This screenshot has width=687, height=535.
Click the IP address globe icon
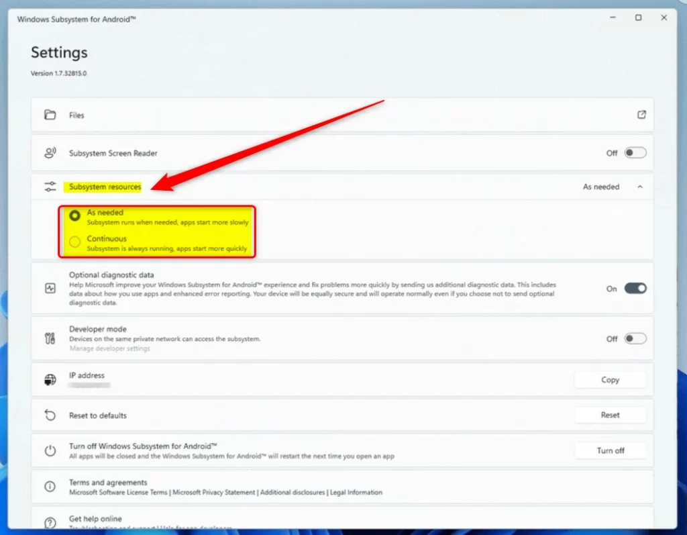coord(50,379)
